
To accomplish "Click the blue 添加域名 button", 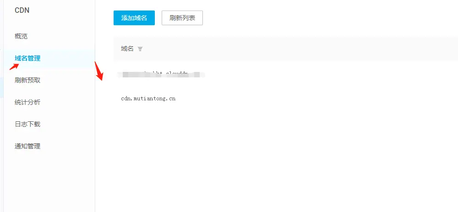I will pos(134,18).
